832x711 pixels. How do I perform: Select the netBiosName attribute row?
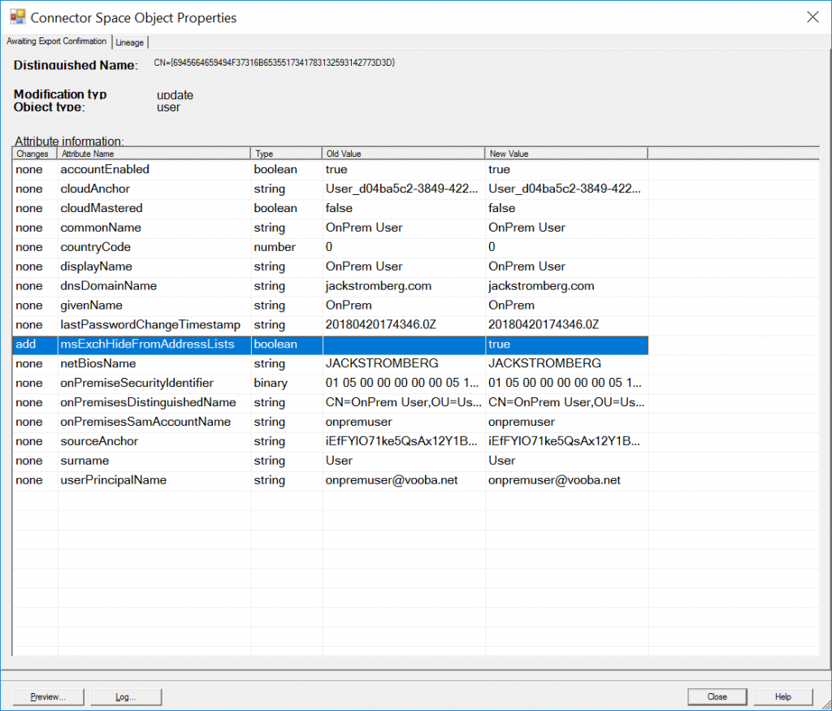click(x=330, y=363)
